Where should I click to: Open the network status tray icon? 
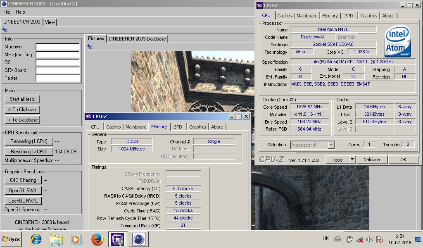click(x=360, y=239)
